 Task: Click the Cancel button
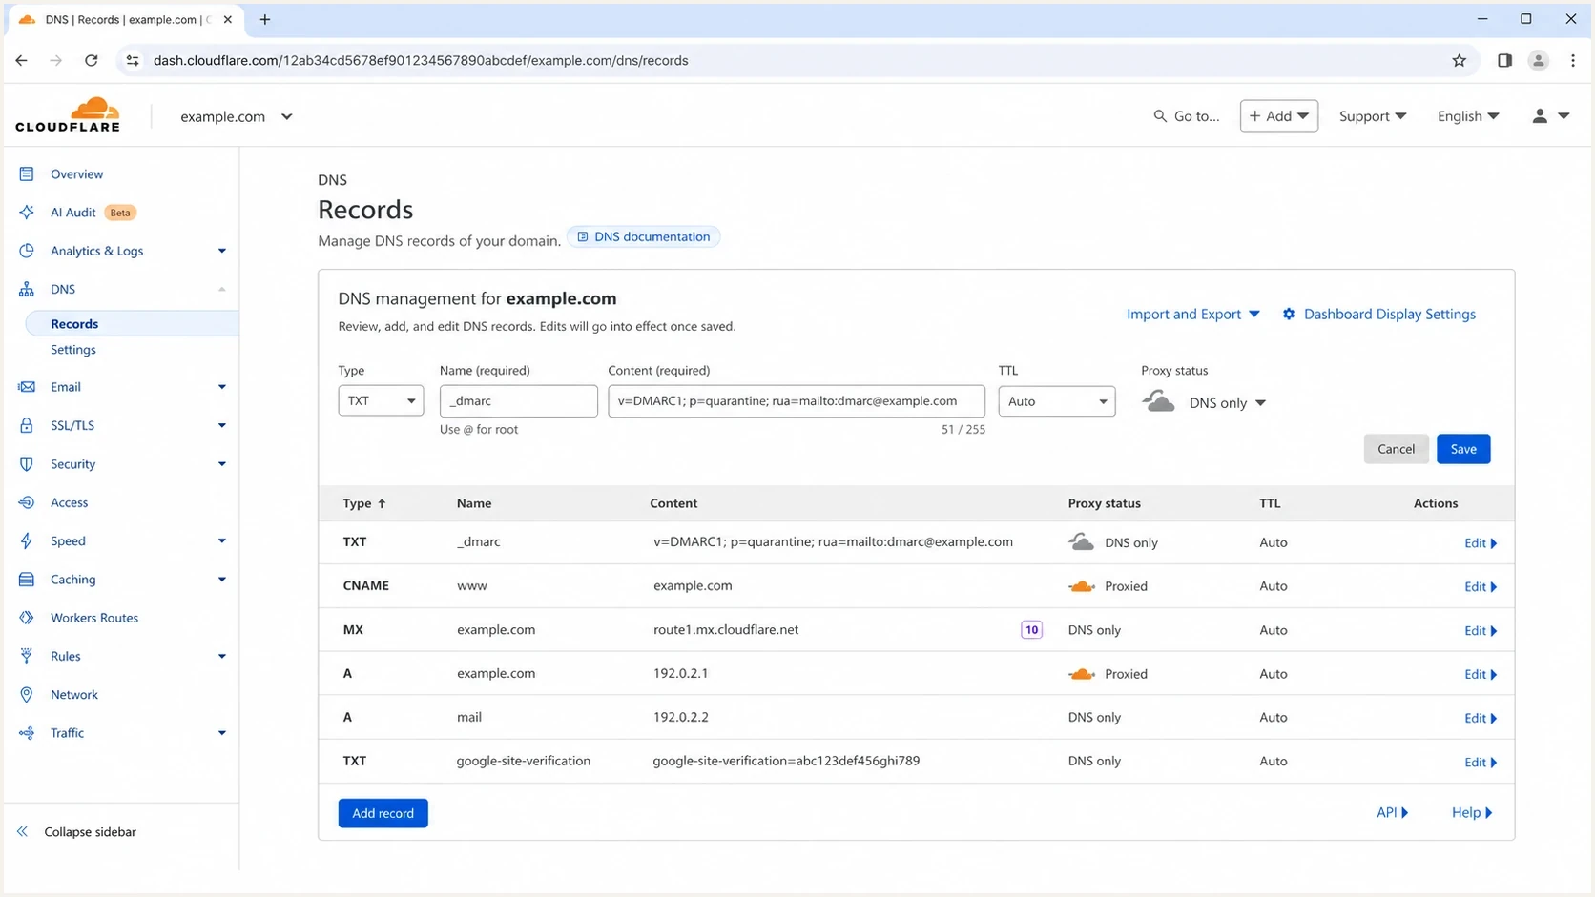[x=1396, y=449]
